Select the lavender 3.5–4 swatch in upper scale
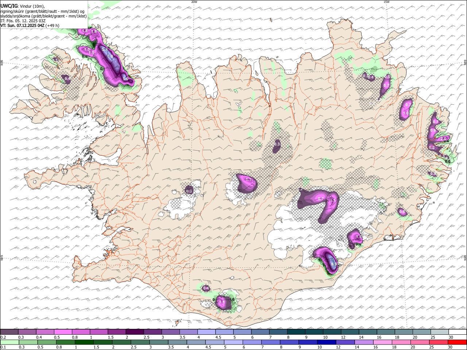Viewport: 467px width, 350px height. 188,332
